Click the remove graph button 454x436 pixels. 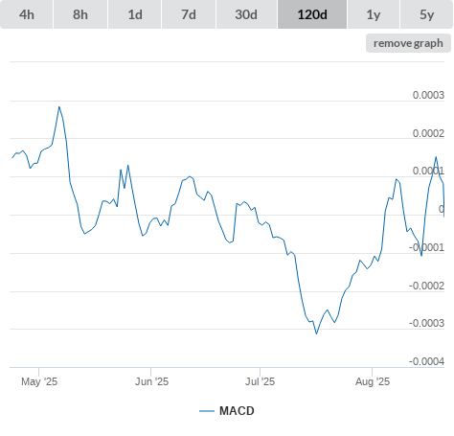pyautogui.click(x=408, y=43)
